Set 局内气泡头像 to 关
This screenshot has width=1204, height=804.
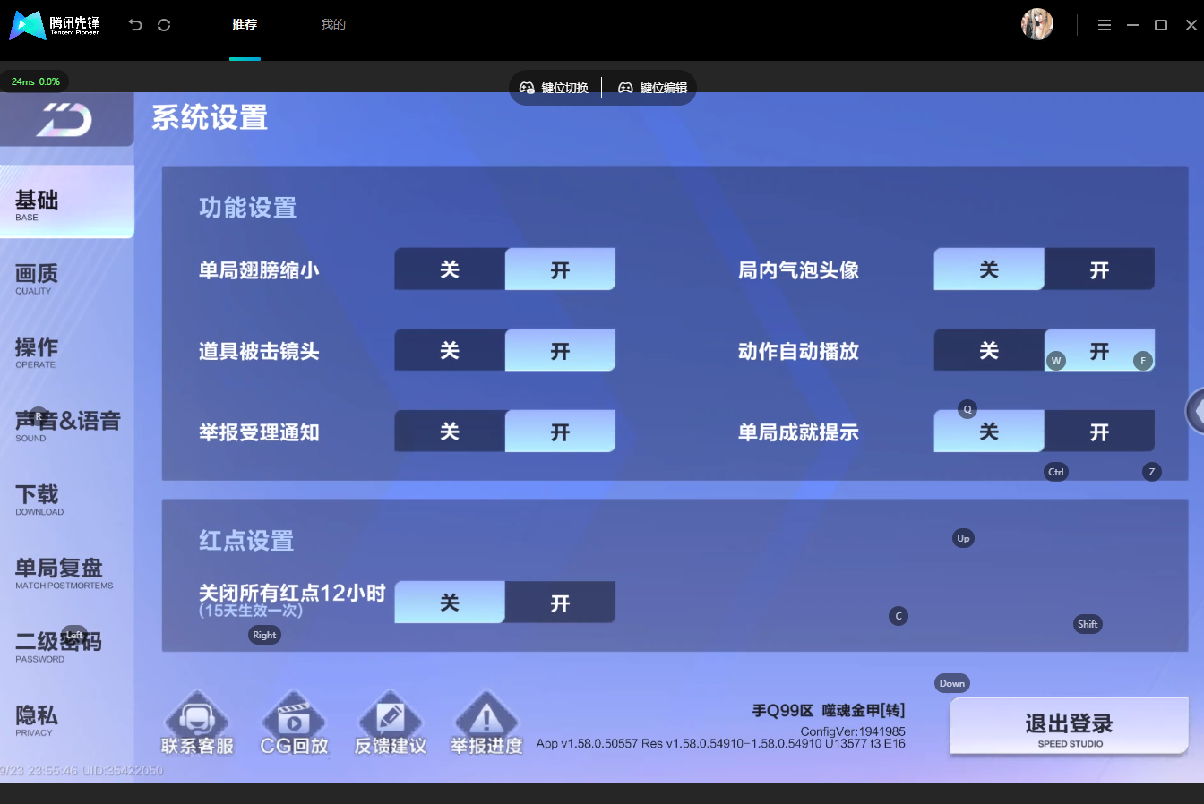989,269
